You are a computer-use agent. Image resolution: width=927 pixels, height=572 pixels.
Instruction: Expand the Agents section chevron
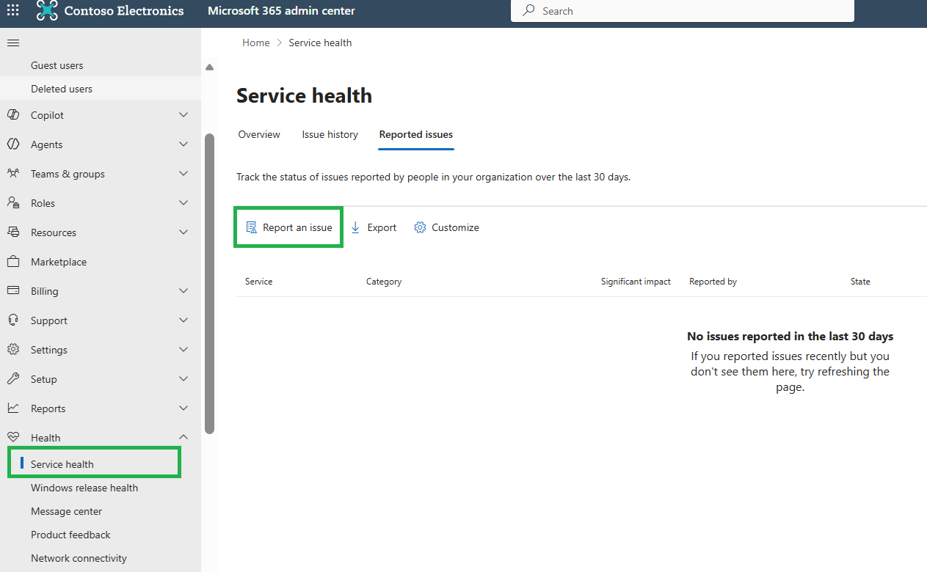coord(183,144)
